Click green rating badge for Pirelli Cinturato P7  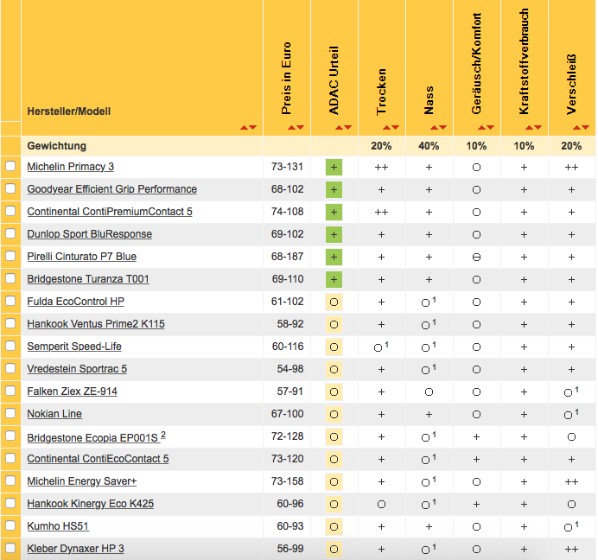pyautogui.click(x=334, y=258)
